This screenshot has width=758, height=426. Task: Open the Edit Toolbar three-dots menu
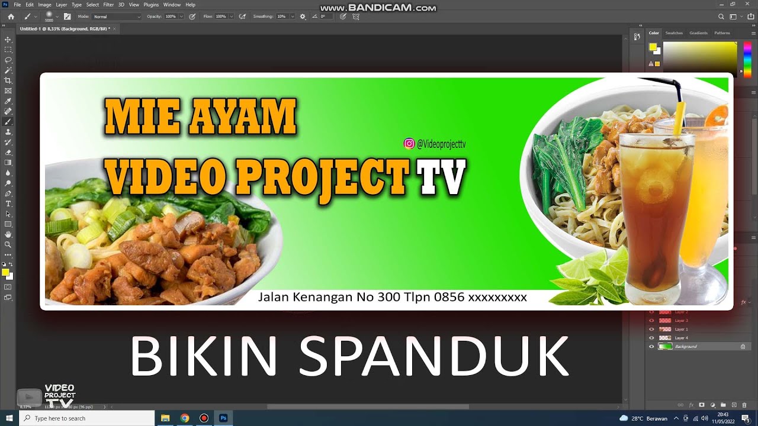8,255
